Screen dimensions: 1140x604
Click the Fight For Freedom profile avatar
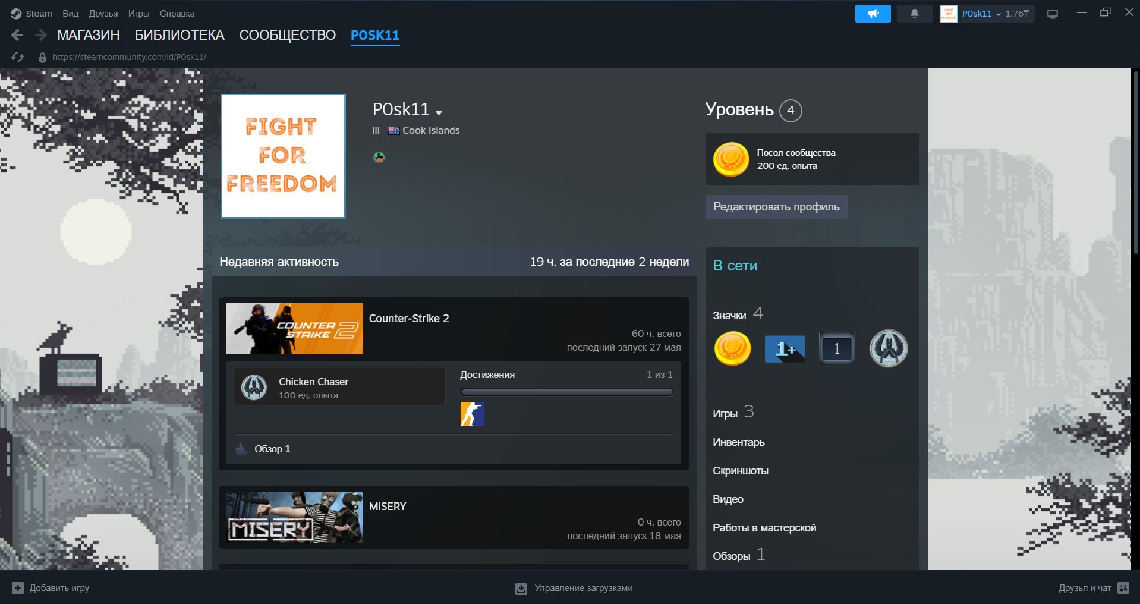click(284, 156)
